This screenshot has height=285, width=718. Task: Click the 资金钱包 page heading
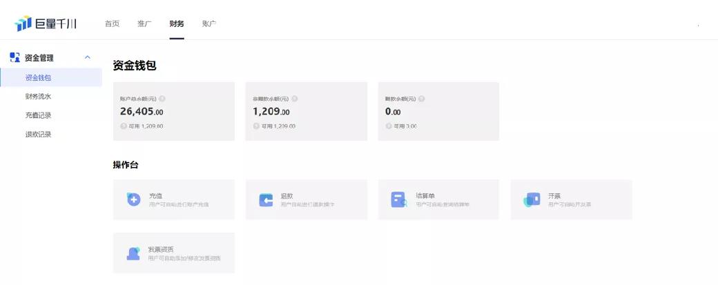(x=135, y=66)
